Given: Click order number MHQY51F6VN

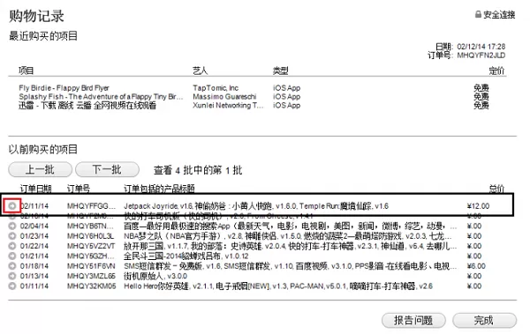Looking at the screenshot, I should [91, 266].
